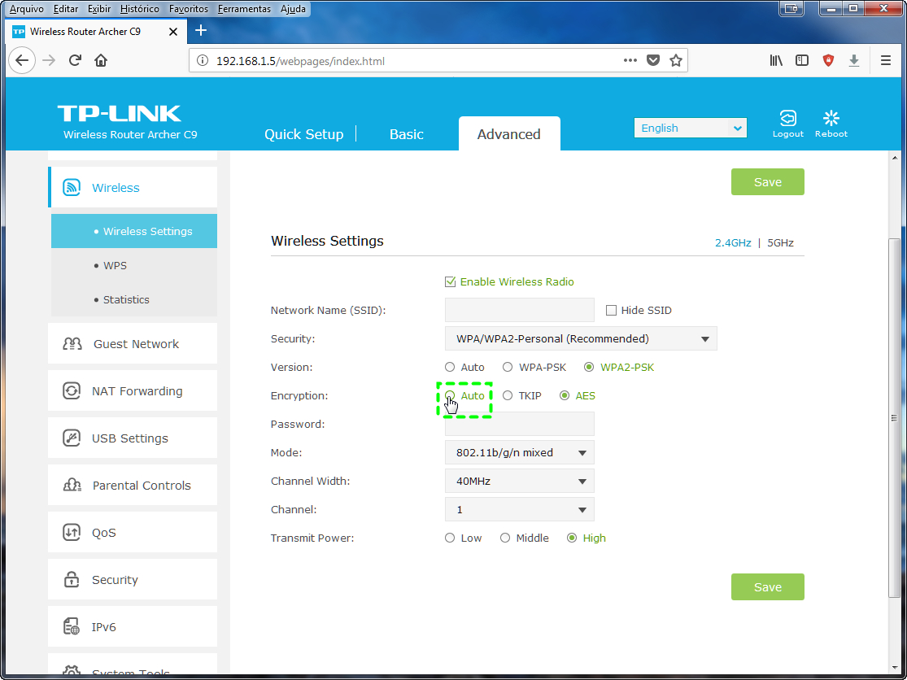Select WPA2-PSK version radio button
Viewport: 907px width, 680px height.
tap(589, 367)
